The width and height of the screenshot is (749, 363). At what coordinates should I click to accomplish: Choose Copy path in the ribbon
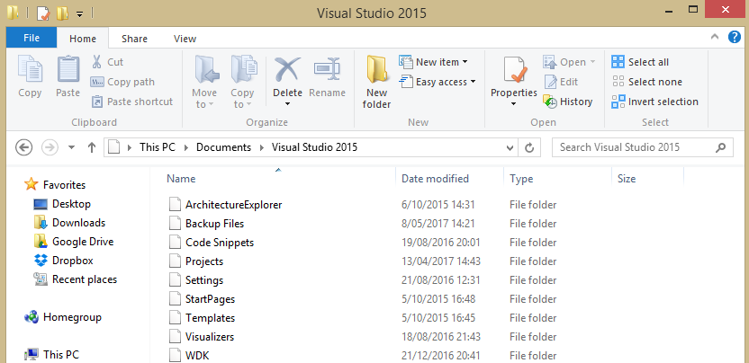pyautogui.click(x=122, y=82)
